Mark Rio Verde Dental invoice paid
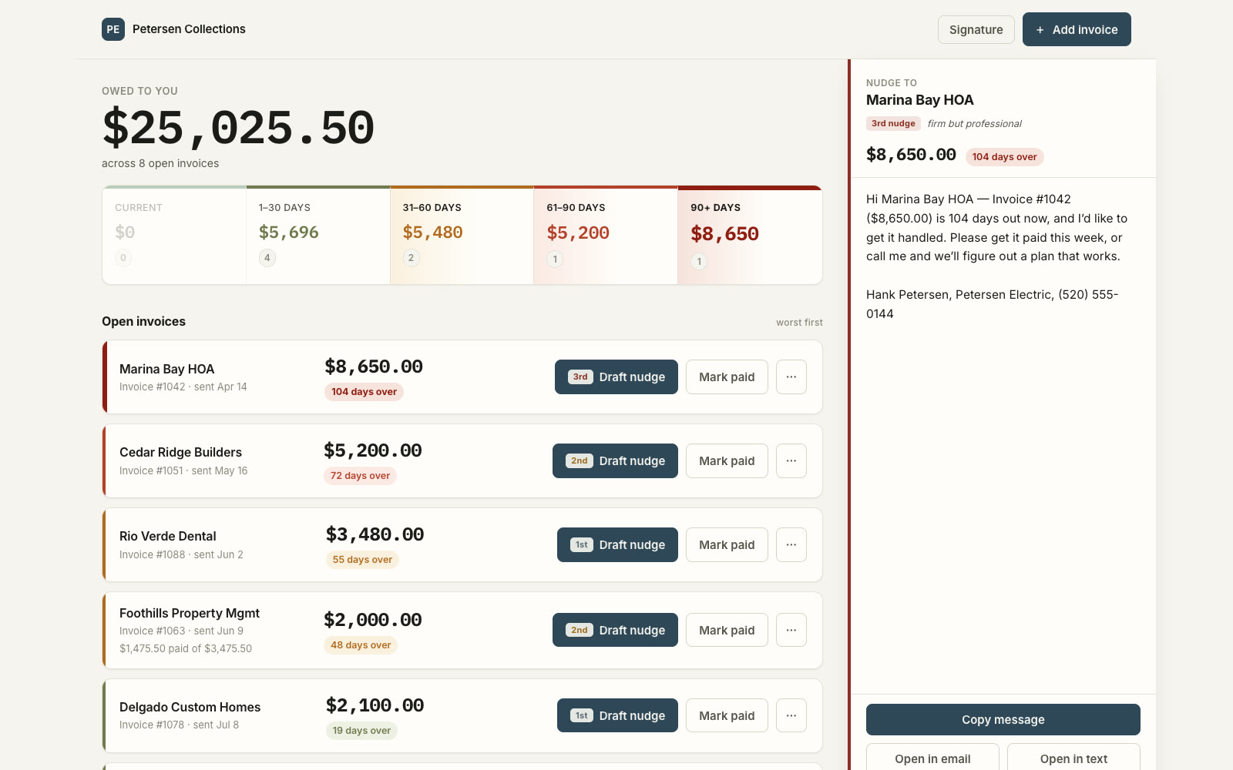 (727, 545)
